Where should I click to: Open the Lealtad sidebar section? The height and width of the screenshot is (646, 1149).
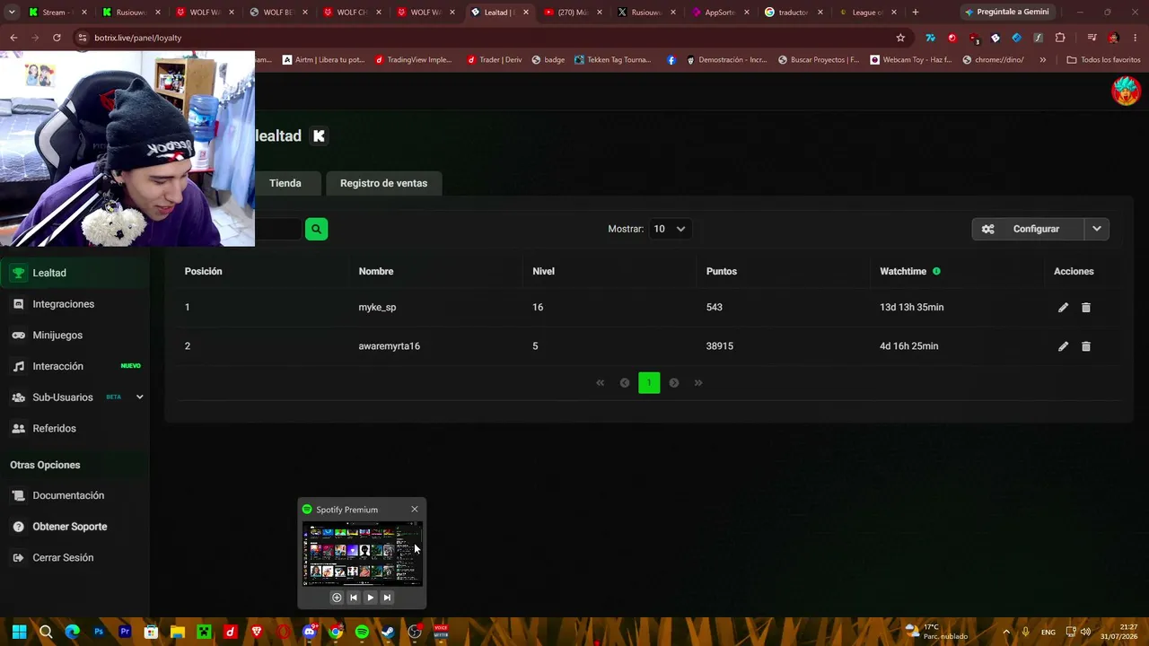pos(75,273)
